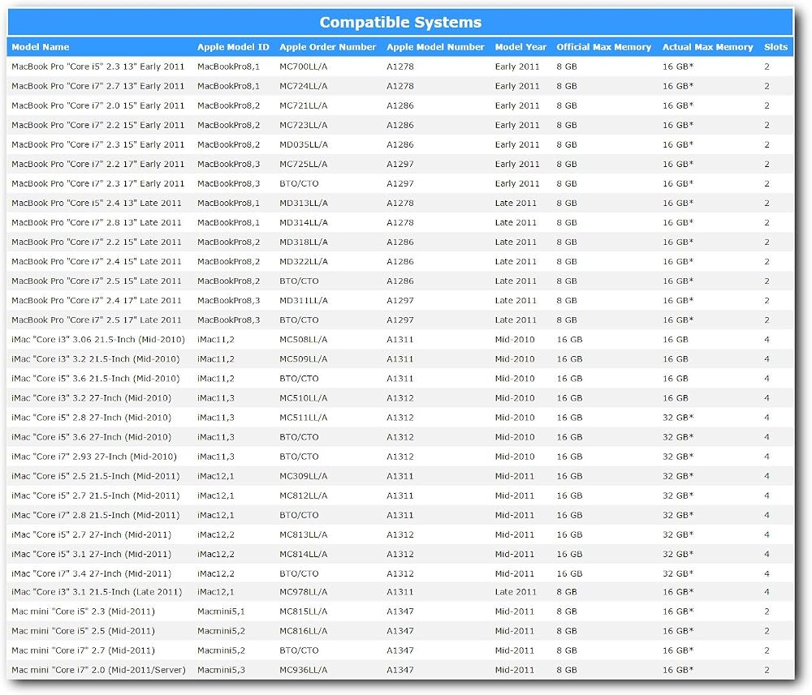812x695 pixels.
Task: Select iMac "Core i3" 3.2 21.5-Inch (Mid-2010)
Action: tap(95, 359)
